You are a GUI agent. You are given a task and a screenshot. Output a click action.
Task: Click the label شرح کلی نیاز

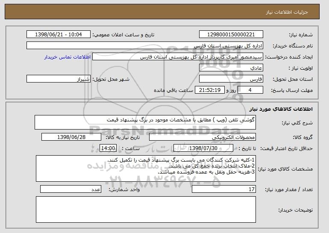297,123
